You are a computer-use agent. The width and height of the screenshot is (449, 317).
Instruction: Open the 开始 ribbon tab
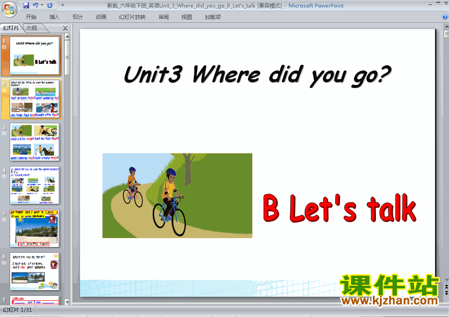tap(31, 17)
